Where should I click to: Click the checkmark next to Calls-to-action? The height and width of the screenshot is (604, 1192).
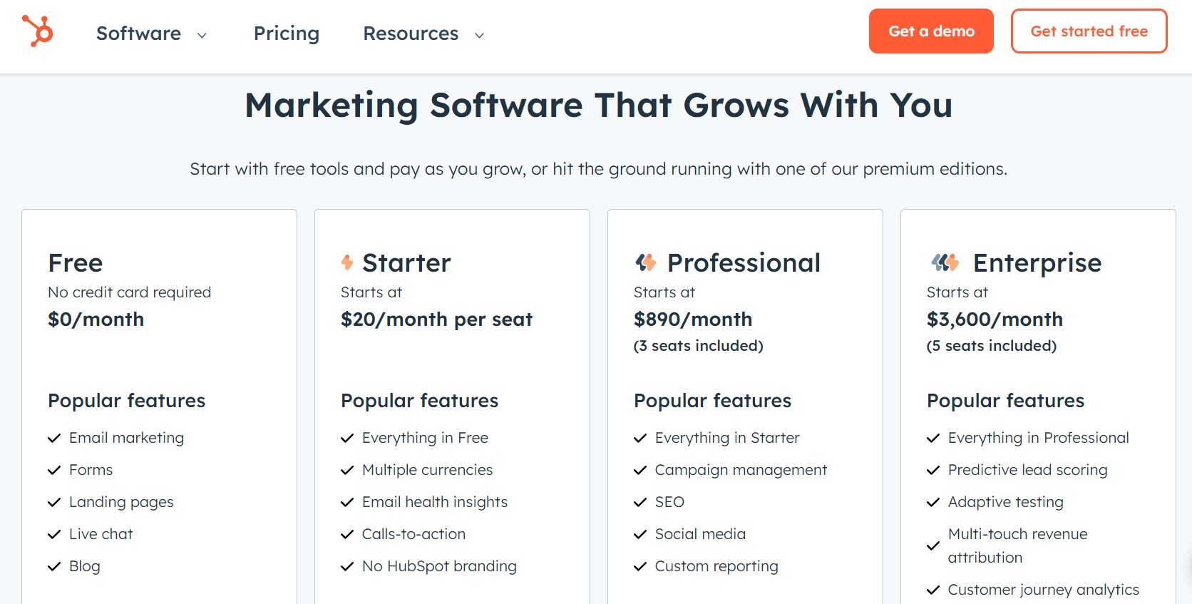[x=347, y=534]
